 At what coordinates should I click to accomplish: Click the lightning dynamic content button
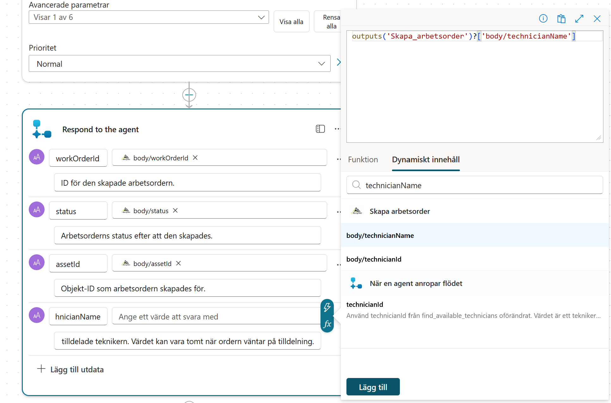327,307
